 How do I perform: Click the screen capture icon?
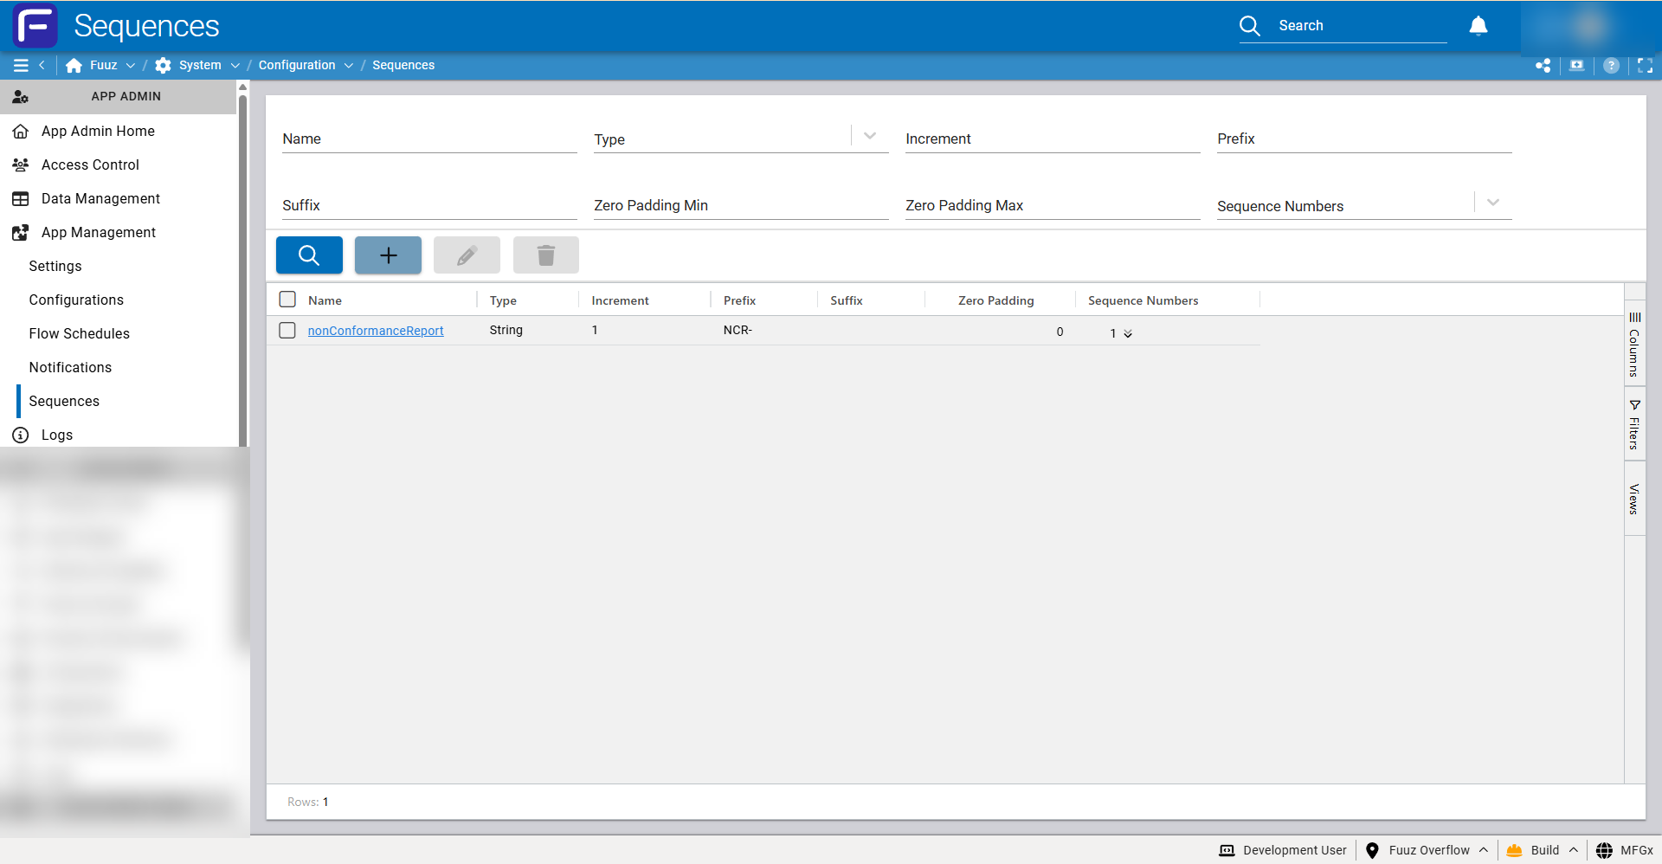(x=1577, y=65)
